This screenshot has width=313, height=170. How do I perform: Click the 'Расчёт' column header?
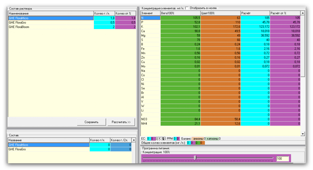point(255,13)
